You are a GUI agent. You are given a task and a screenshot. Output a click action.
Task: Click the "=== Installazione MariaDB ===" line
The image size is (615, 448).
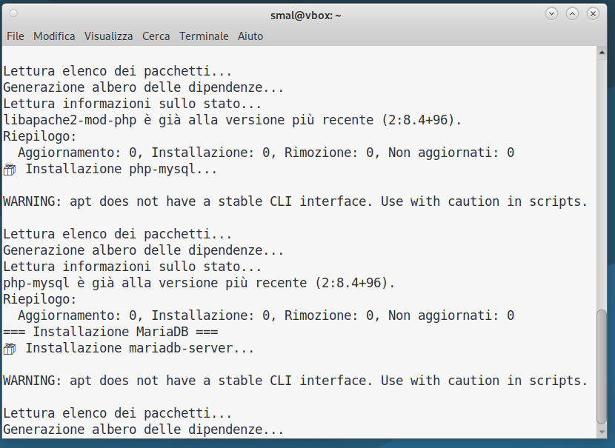pyautogui.click(x=110, y=332)
